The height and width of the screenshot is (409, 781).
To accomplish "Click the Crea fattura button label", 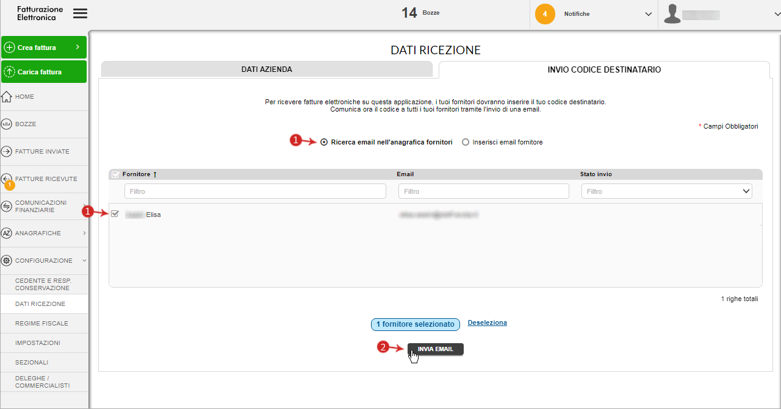I will click(x=37, y=48).
